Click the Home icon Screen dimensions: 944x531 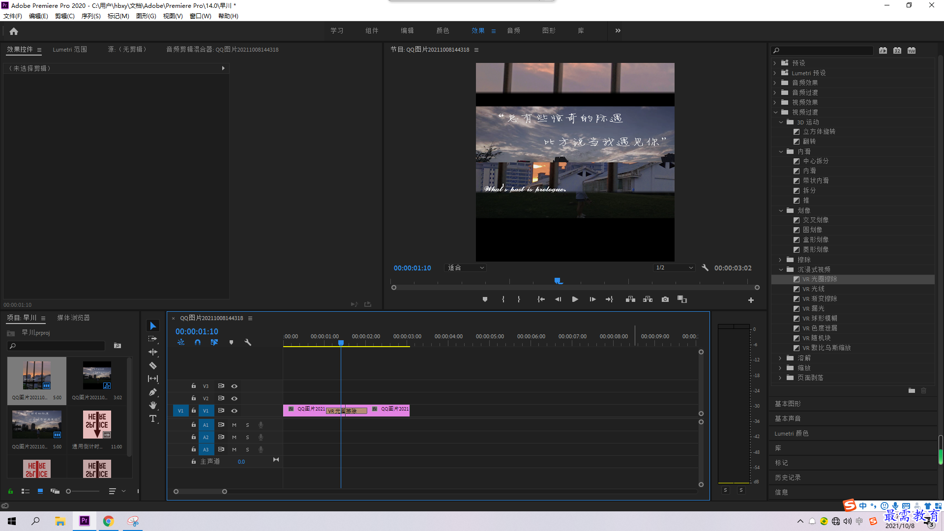tap(14, 31)
